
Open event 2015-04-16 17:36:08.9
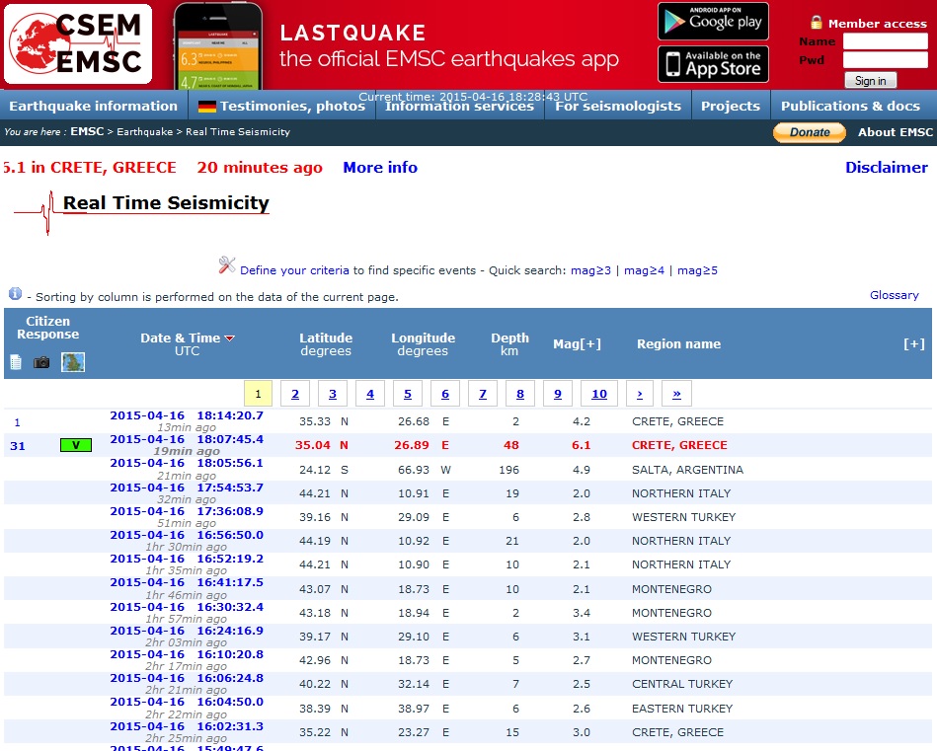[x=187, y=511]
